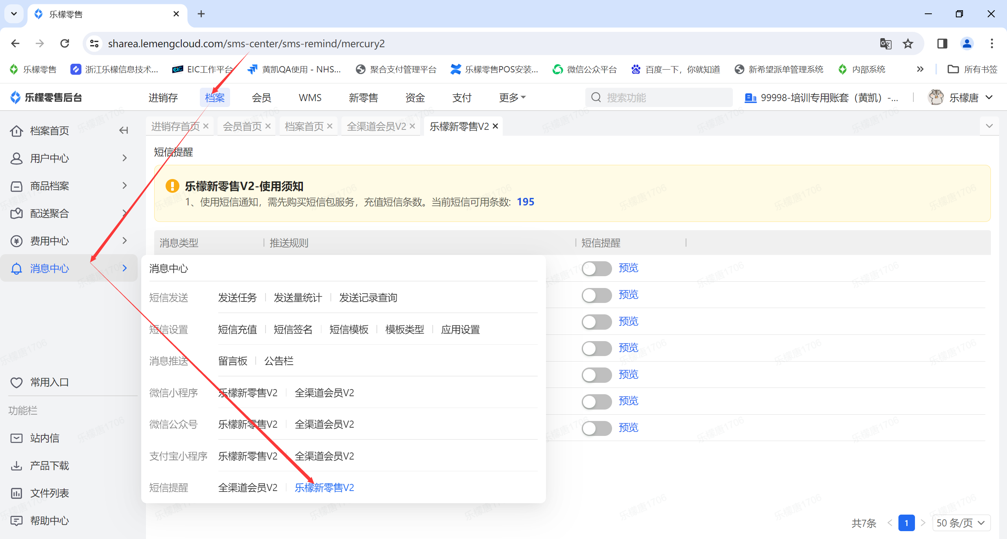Change the 50 条/页 page size
Viewport: 1007px width, 539px height.
(961, 522)
